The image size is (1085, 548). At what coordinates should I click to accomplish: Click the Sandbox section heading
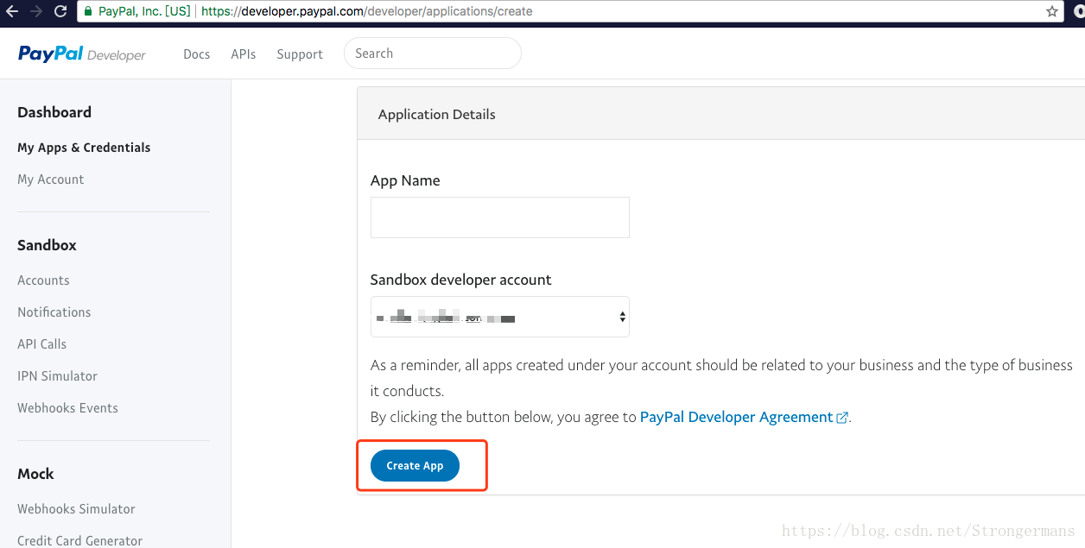pos(47,245)
